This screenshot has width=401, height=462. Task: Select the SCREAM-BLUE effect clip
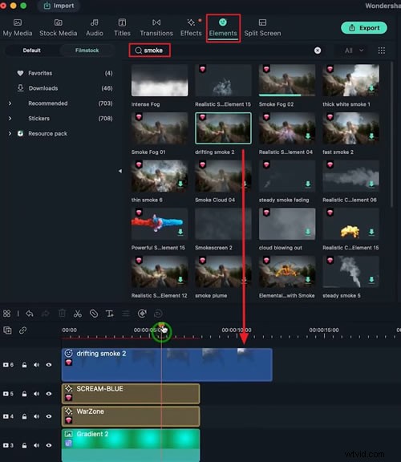click(x=131, y=394)
